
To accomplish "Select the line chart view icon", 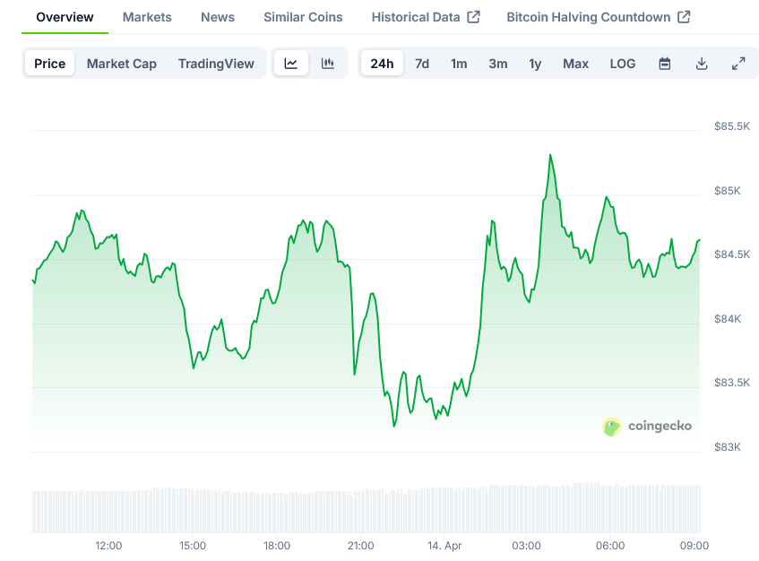I will pos(291,64).
